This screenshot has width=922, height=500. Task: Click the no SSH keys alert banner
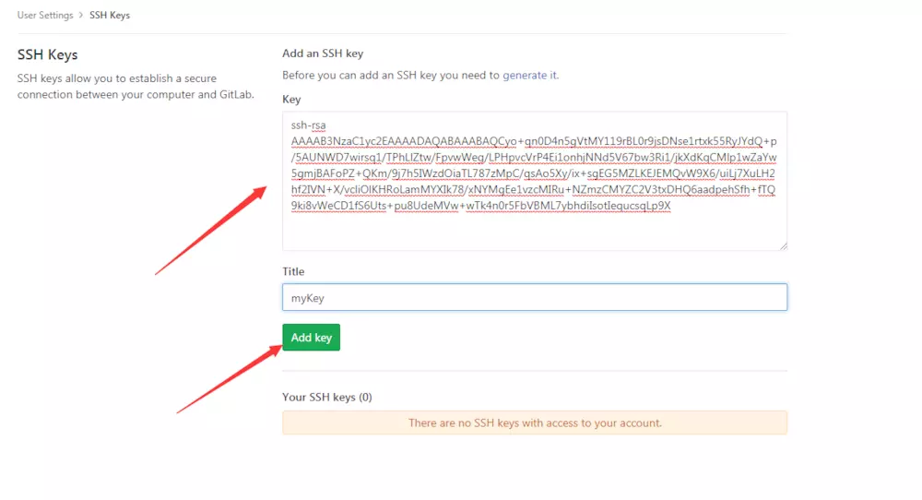pos(534,423)
